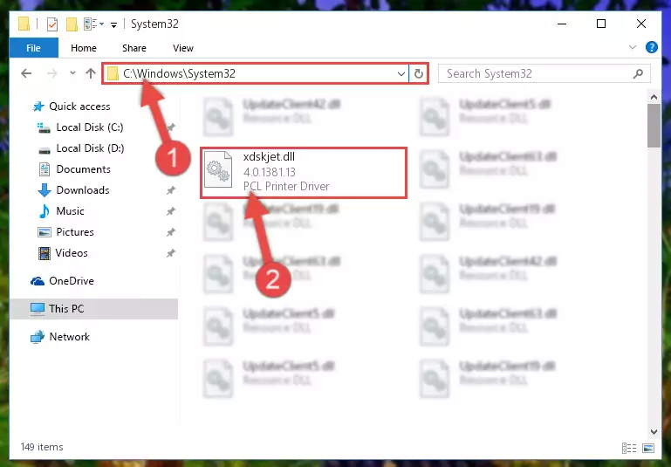Switch to Details view in status bar
671x467 pixels.
click(628, 448)
